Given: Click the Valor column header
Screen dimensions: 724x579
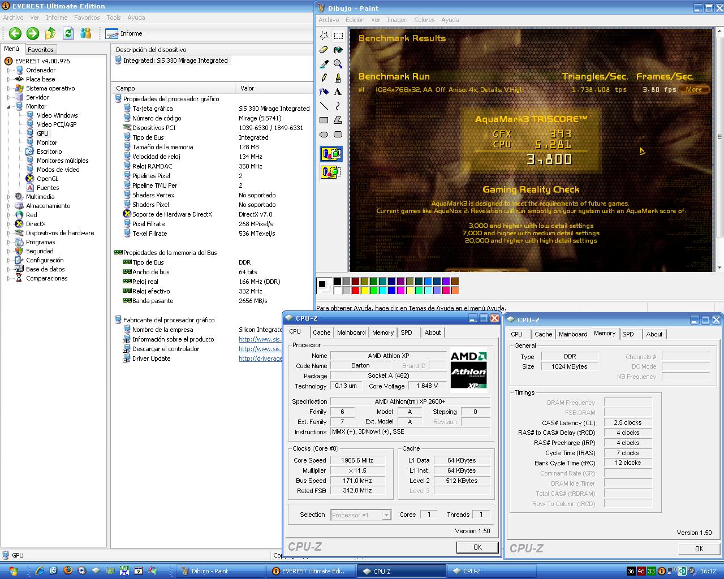Looking at the screenshot, I should pos(274,88).
